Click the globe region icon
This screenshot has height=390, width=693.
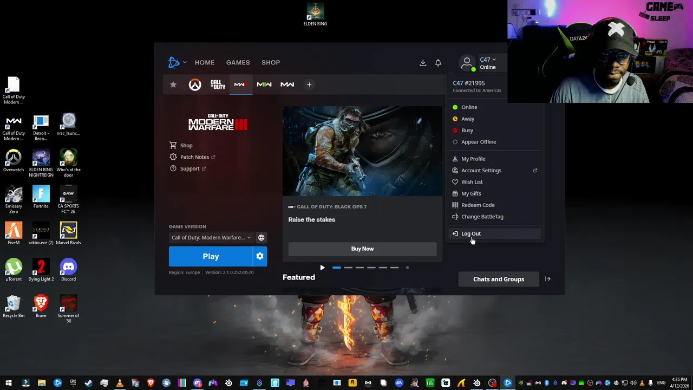261,237
